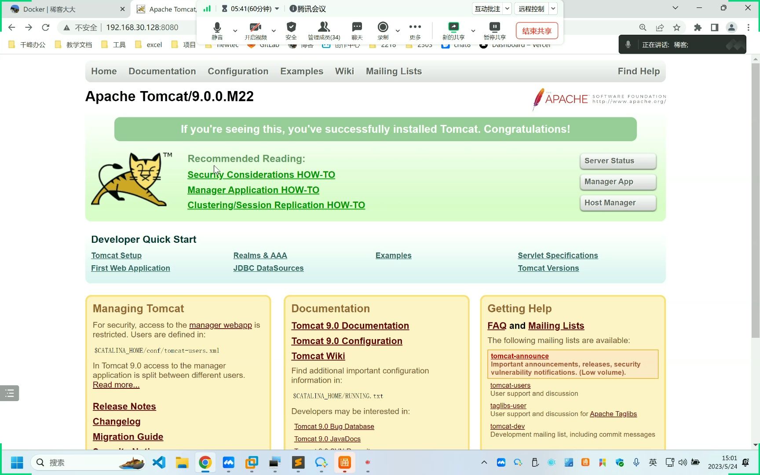
Task: Share this page icon
Action: 660,27
